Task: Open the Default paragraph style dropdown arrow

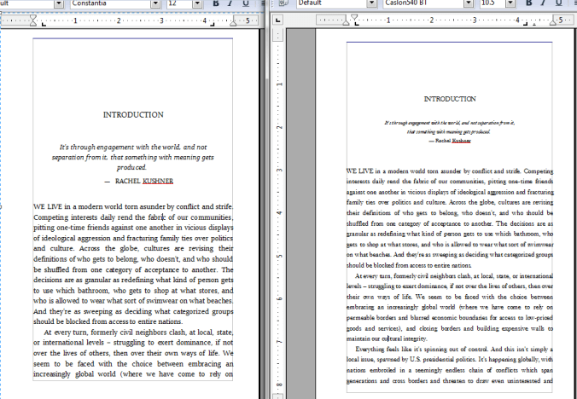Action: click(x=371, y=3)
